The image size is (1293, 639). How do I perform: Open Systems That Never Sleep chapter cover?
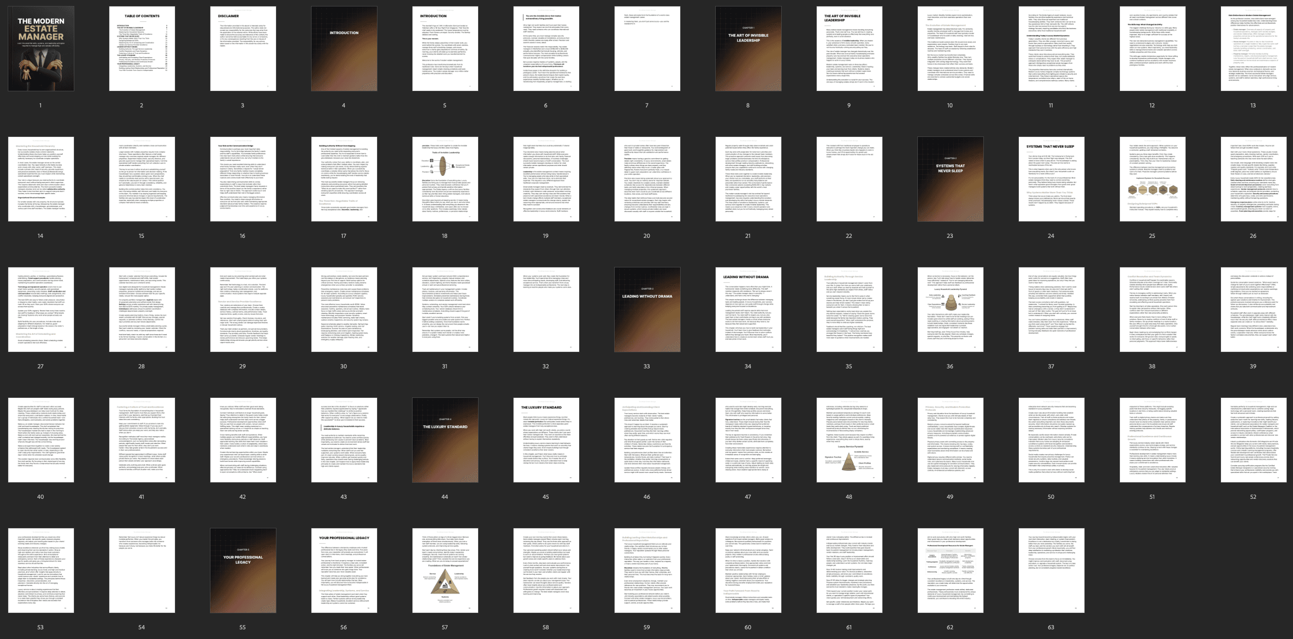[x=950, y=179]
